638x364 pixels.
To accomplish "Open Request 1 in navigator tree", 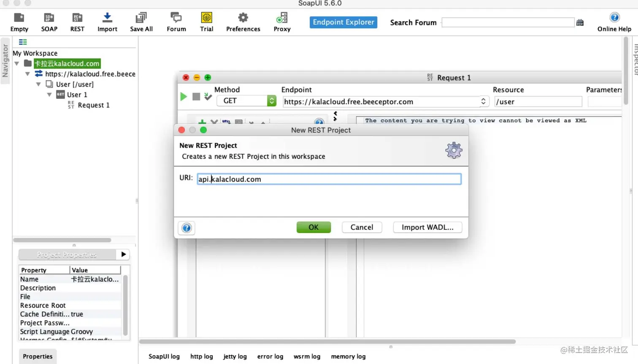I will pyautogui.click(x=94, y=105).
